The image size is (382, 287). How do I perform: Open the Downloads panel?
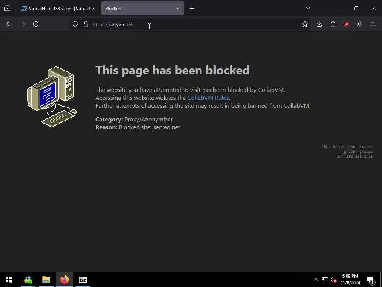[x=319, y=24]
